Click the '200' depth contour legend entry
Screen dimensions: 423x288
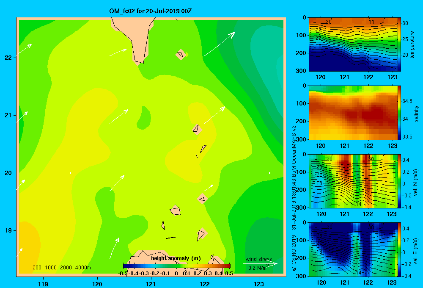[37, 268]
